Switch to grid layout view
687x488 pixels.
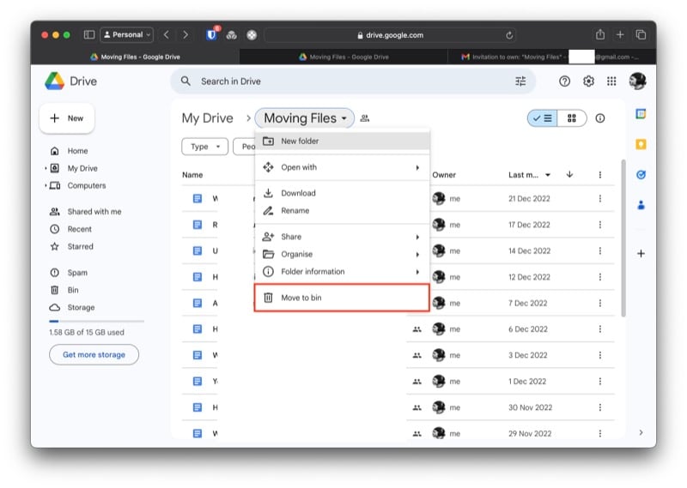pyautogui.click(x=572, y=118)
